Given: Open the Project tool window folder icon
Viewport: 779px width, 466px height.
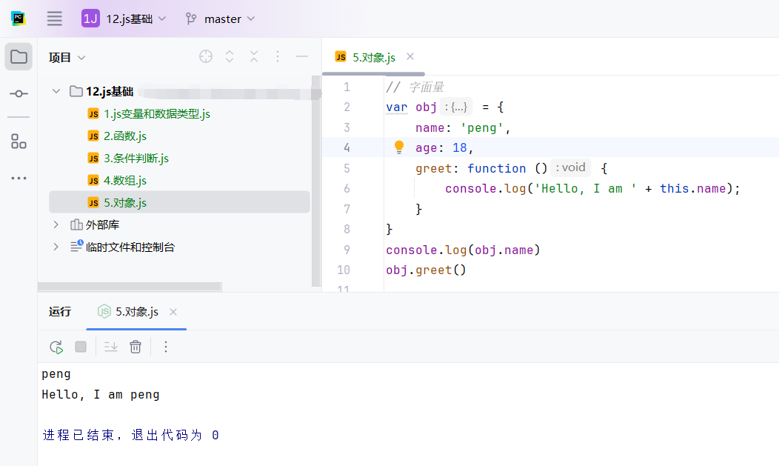Looking at the screenshot, I should (x=19, y=56).
